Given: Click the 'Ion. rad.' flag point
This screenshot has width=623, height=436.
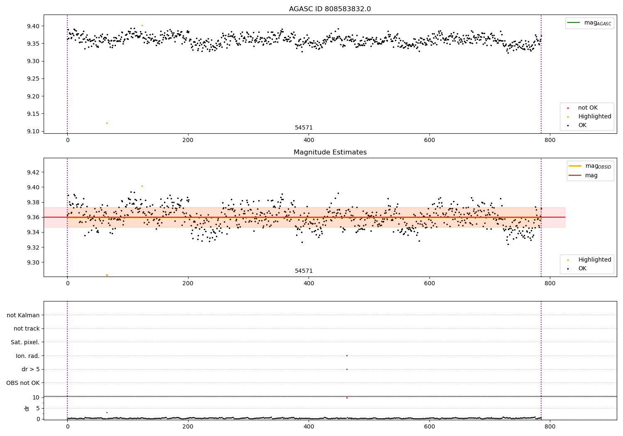Looking at the screenshot, I should point(347,355).
